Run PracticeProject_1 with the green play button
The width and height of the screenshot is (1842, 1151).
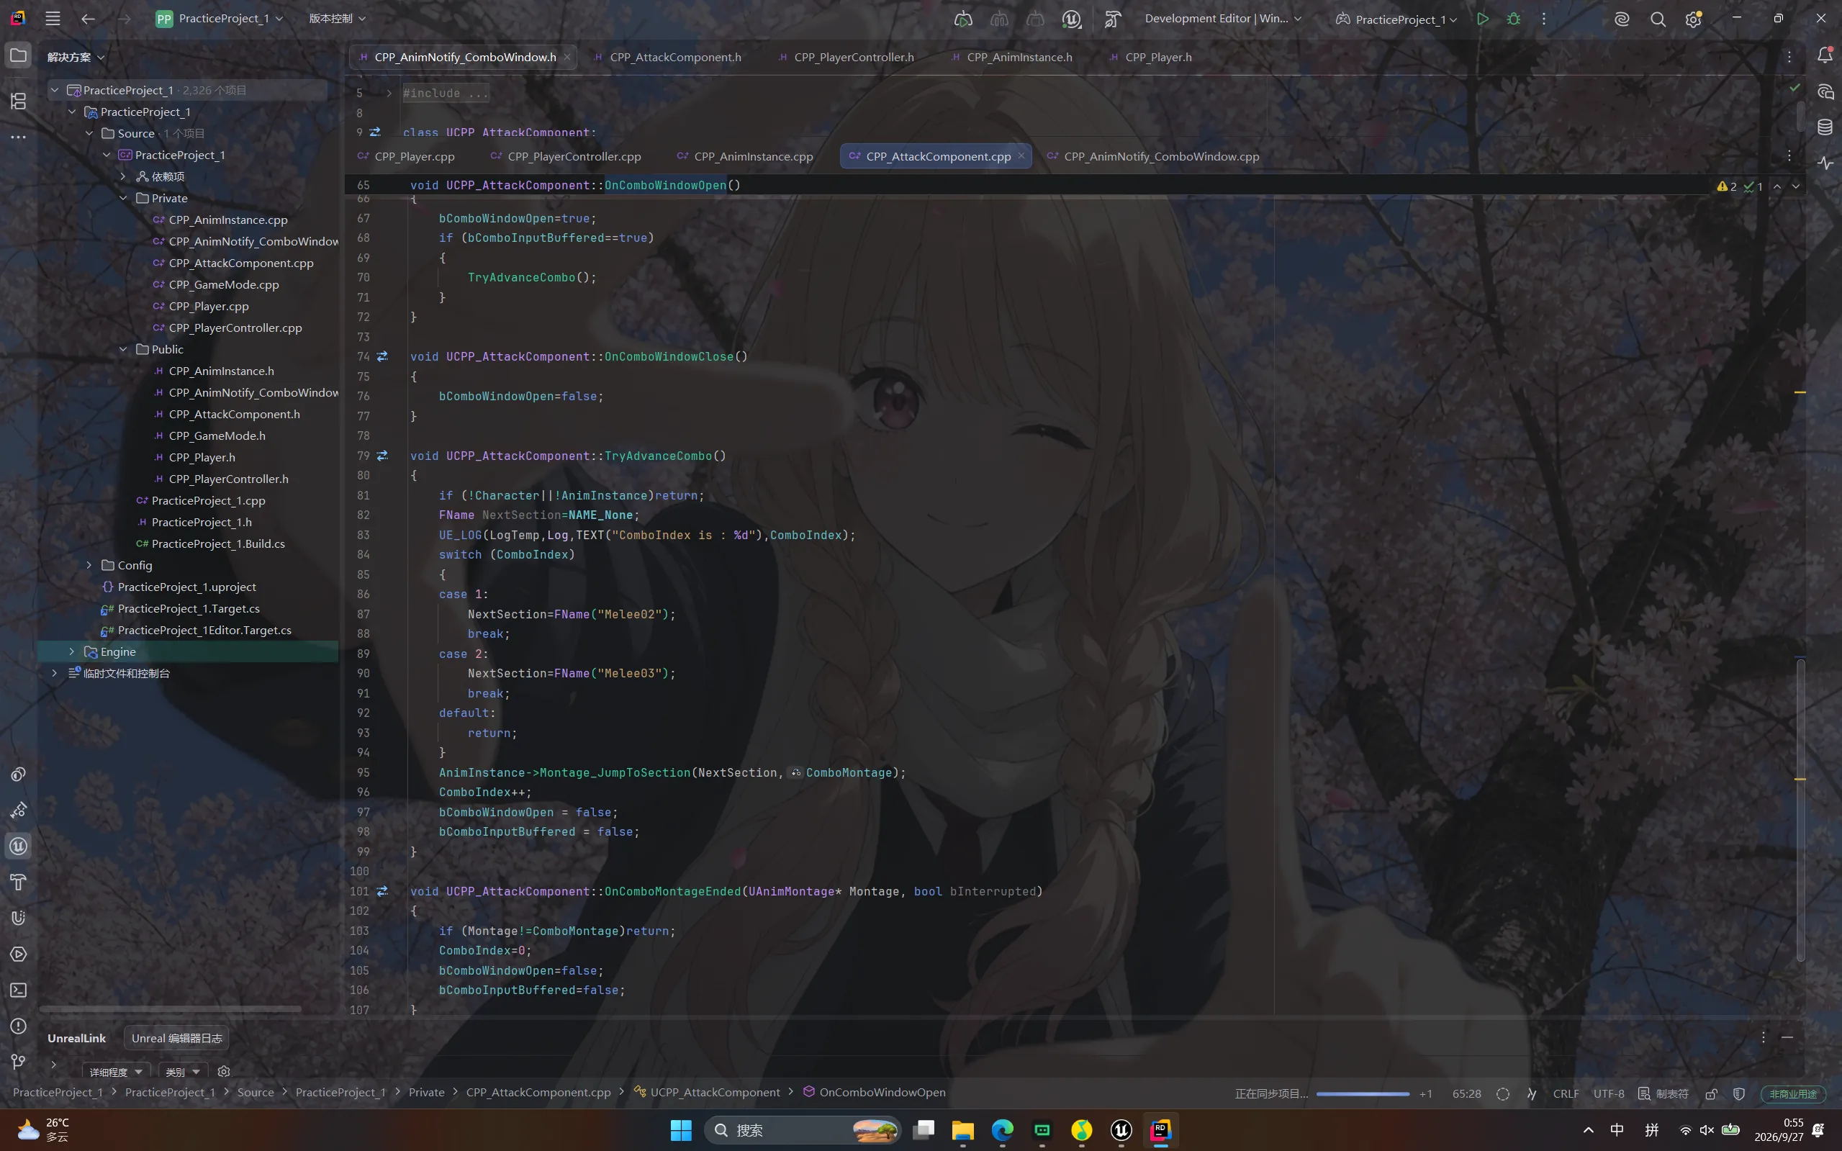coord(1482,19)
